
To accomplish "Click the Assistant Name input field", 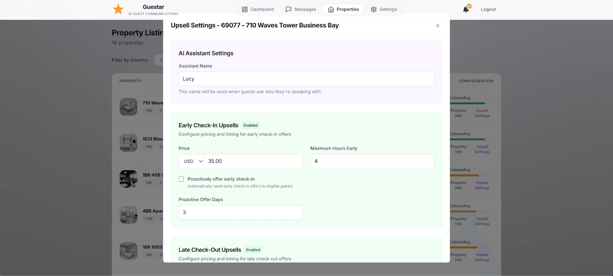I will [x=306, y=79].
